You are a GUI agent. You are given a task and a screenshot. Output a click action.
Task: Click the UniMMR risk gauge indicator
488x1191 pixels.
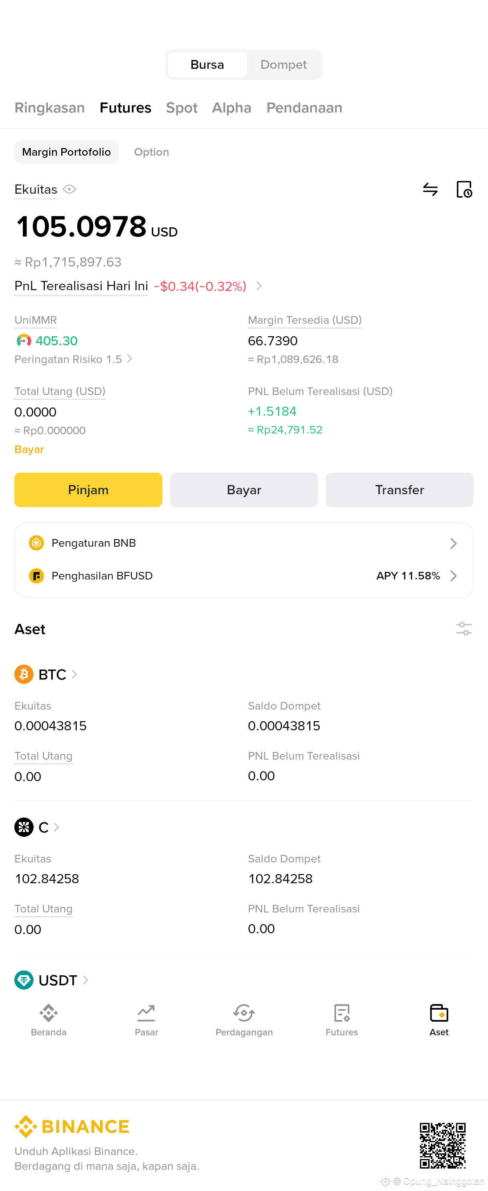24,341
